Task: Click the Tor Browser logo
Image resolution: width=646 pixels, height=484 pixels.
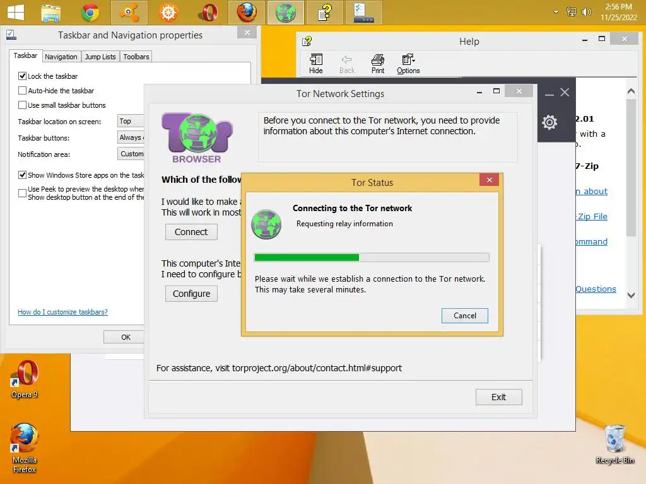Action: [x=197, y=138]
